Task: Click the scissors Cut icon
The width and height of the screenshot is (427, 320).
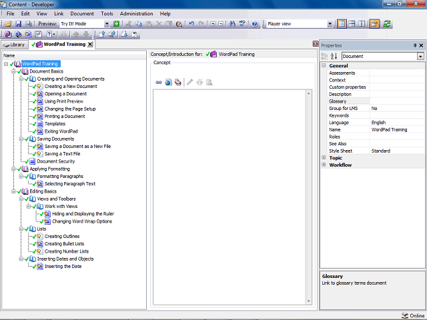Action: coord(129,24)
